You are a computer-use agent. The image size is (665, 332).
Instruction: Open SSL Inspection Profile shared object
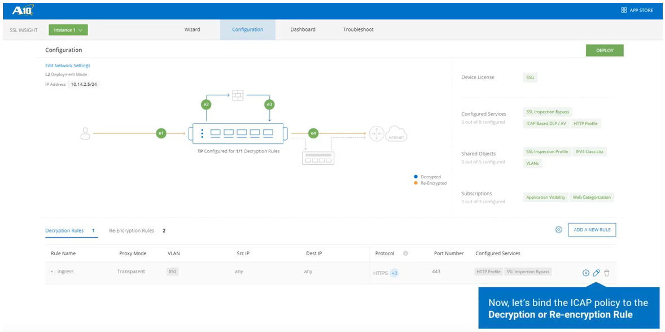(547, 151)
